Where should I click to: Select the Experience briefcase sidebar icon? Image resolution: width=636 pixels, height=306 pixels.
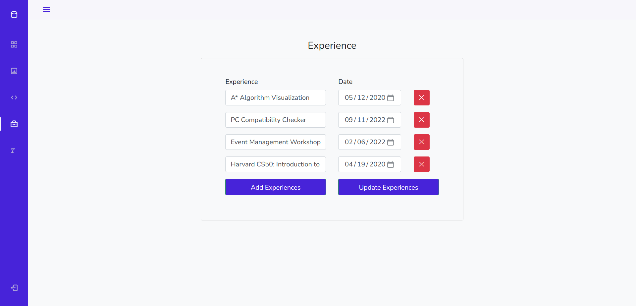[14, 124]
